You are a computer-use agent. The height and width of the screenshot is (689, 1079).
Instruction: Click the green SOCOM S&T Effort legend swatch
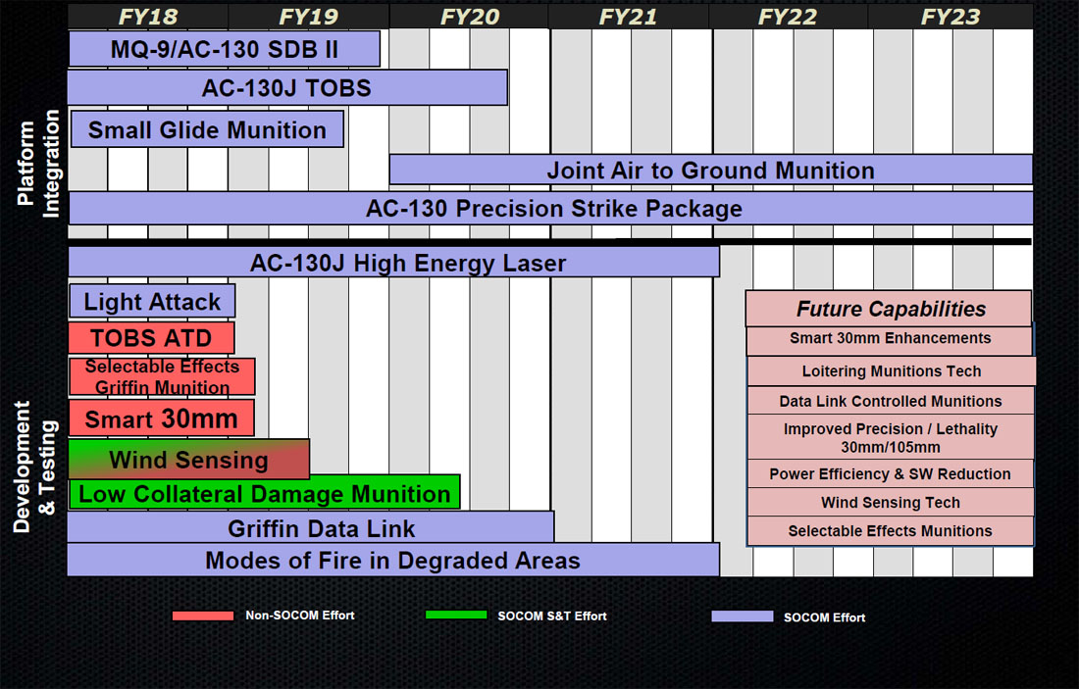pyautogui.click(x=456, y=615)
